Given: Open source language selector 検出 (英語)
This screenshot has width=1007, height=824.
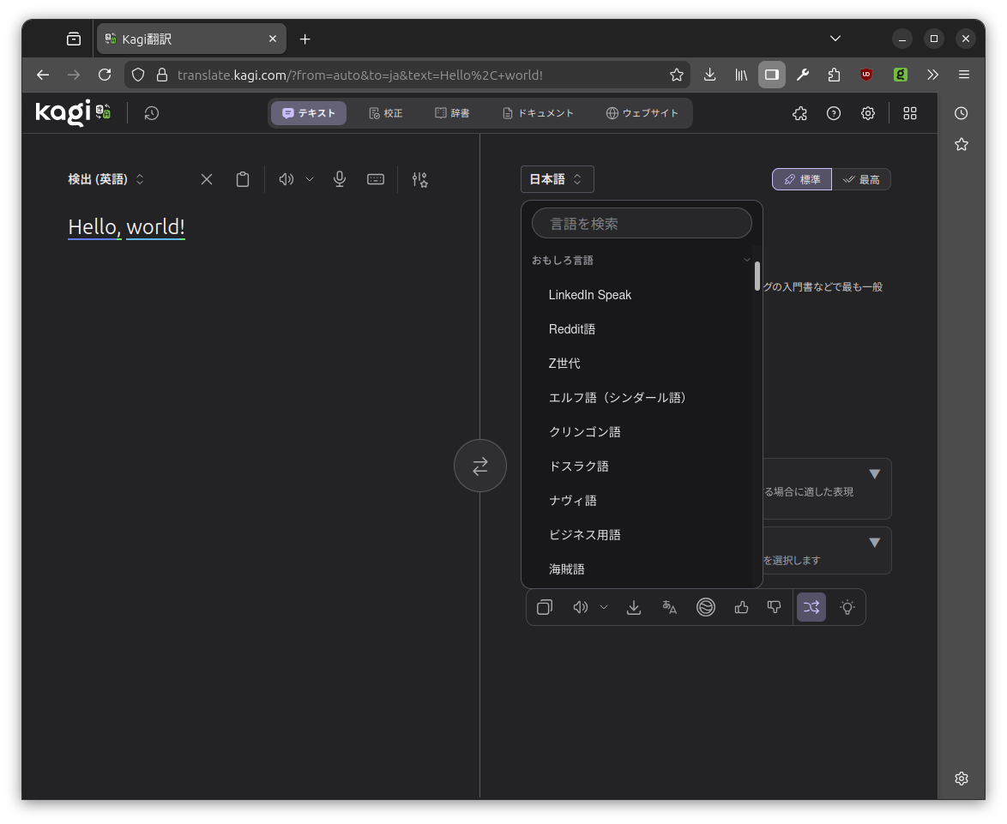Looking at the screenshot, I should 106,179.
